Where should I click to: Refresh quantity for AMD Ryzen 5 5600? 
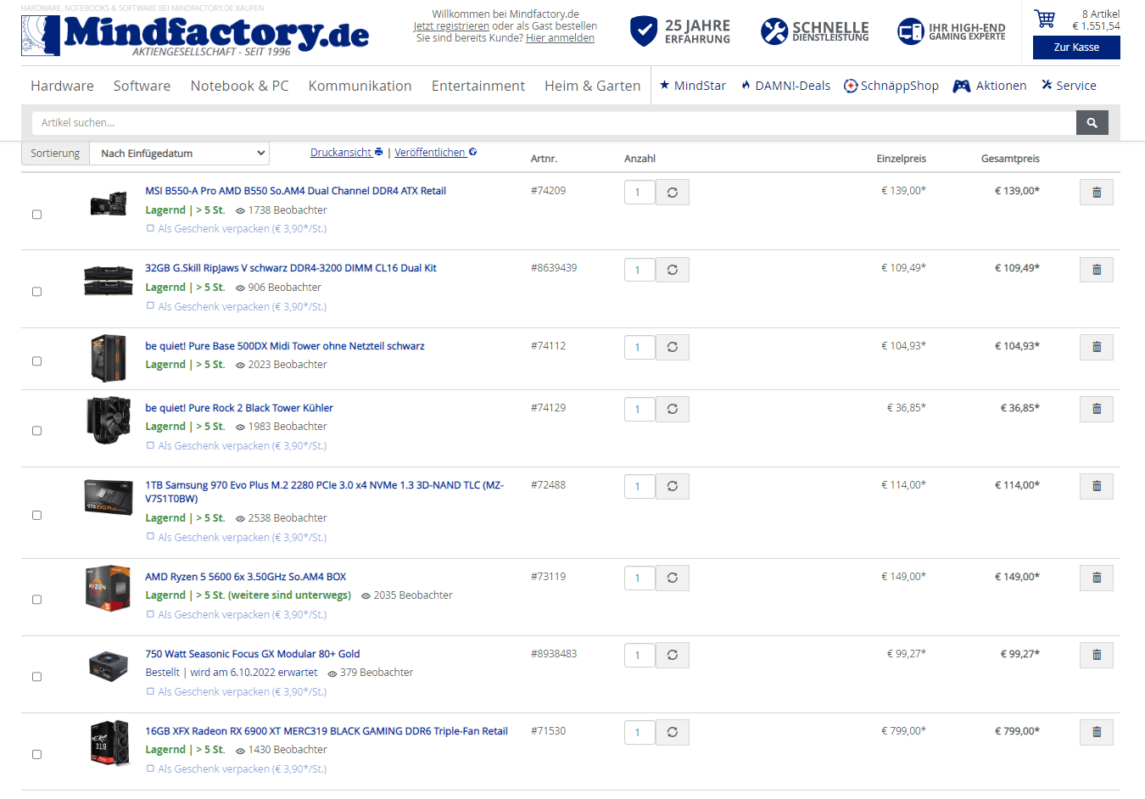pyautogui.click(x=672, y=578)
